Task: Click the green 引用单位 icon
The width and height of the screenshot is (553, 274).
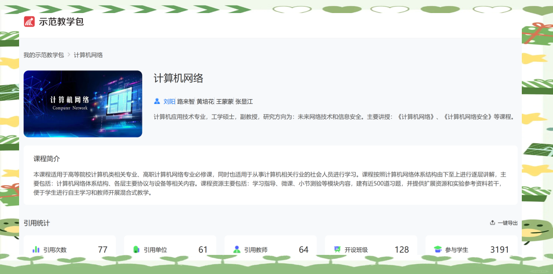Action: [x=136, y=249]
